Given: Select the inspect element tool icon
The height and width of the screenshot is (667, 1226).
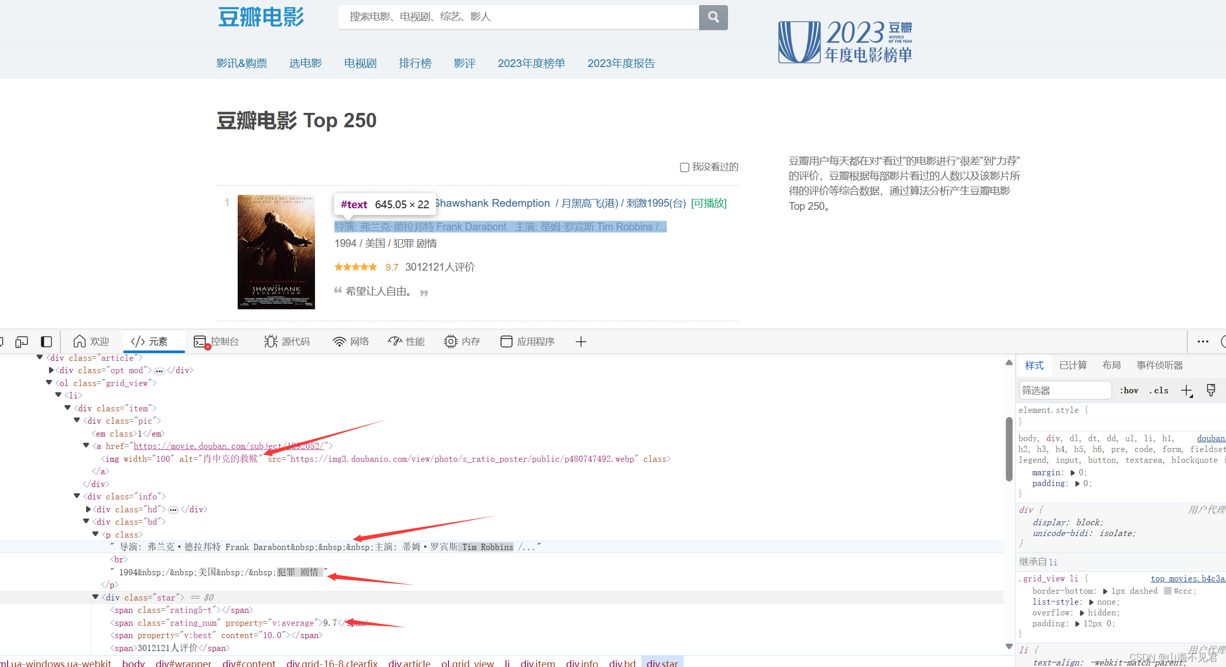Looking at the screenshot, I should 3,341.
